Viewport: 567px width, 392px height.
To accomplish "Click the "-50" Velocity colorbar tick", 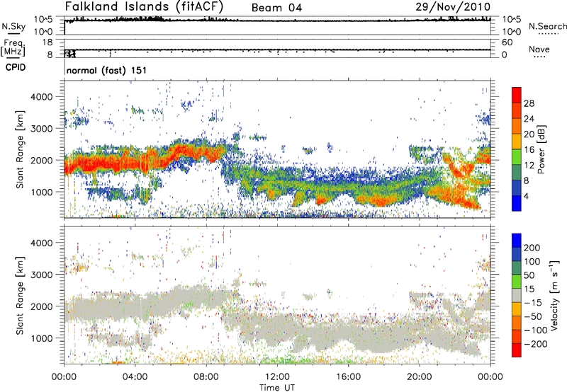I will tap(533, 316).
